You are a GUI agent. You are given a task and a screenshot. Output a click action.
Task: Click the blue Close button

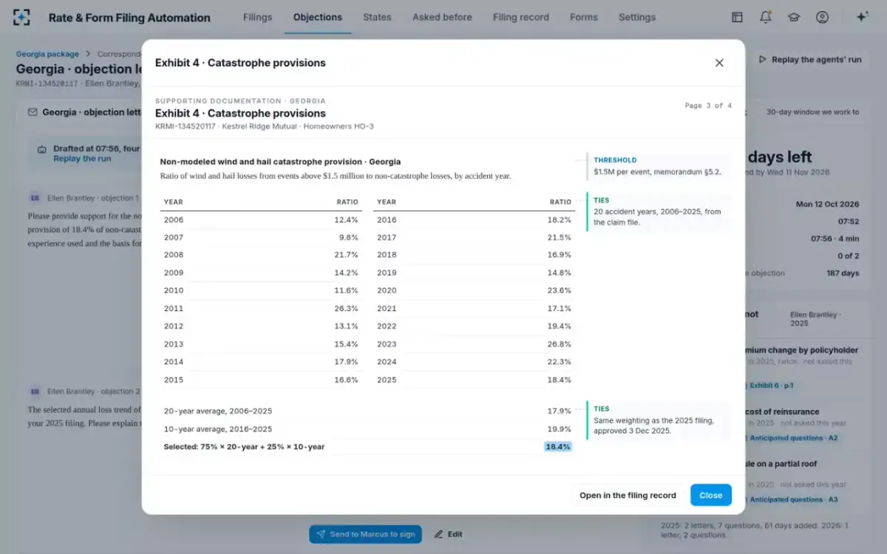point(710,495)
